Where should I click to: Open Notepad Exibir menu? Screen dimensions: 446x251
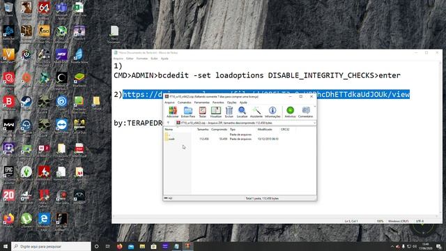point(154,59)
